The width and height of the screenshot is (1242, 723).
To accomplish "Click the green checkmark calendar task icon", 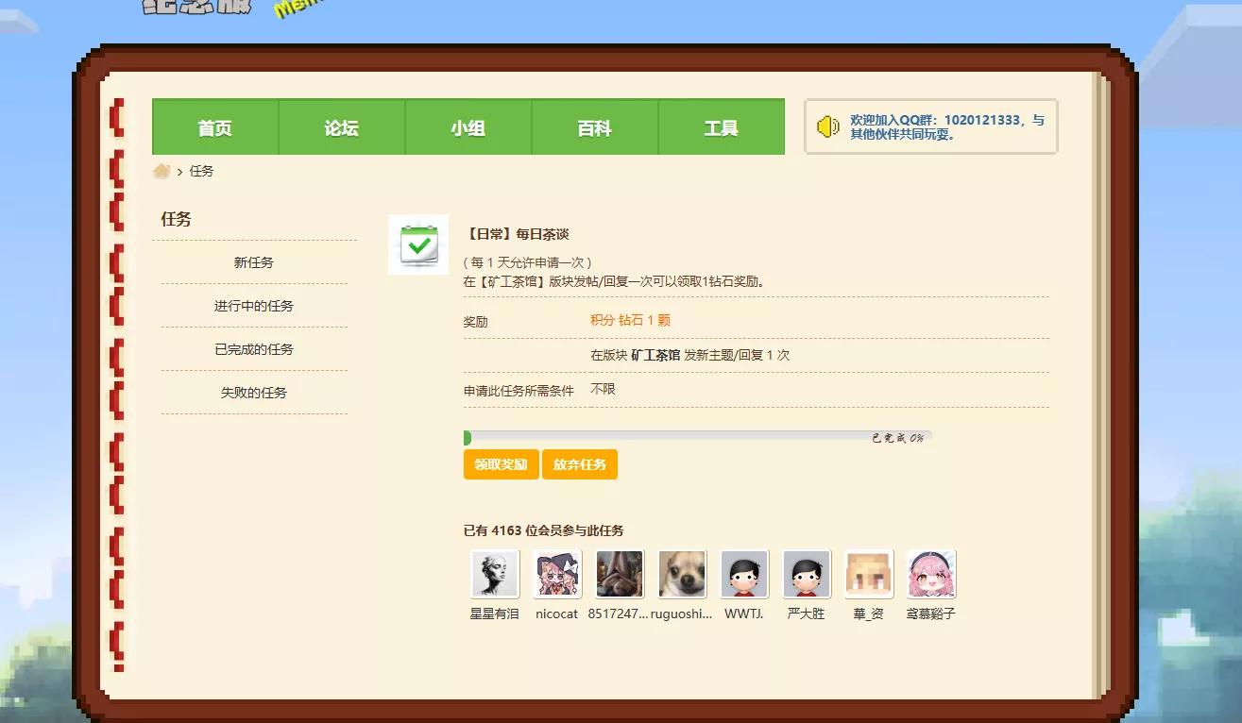I will (x=418, y=245).
